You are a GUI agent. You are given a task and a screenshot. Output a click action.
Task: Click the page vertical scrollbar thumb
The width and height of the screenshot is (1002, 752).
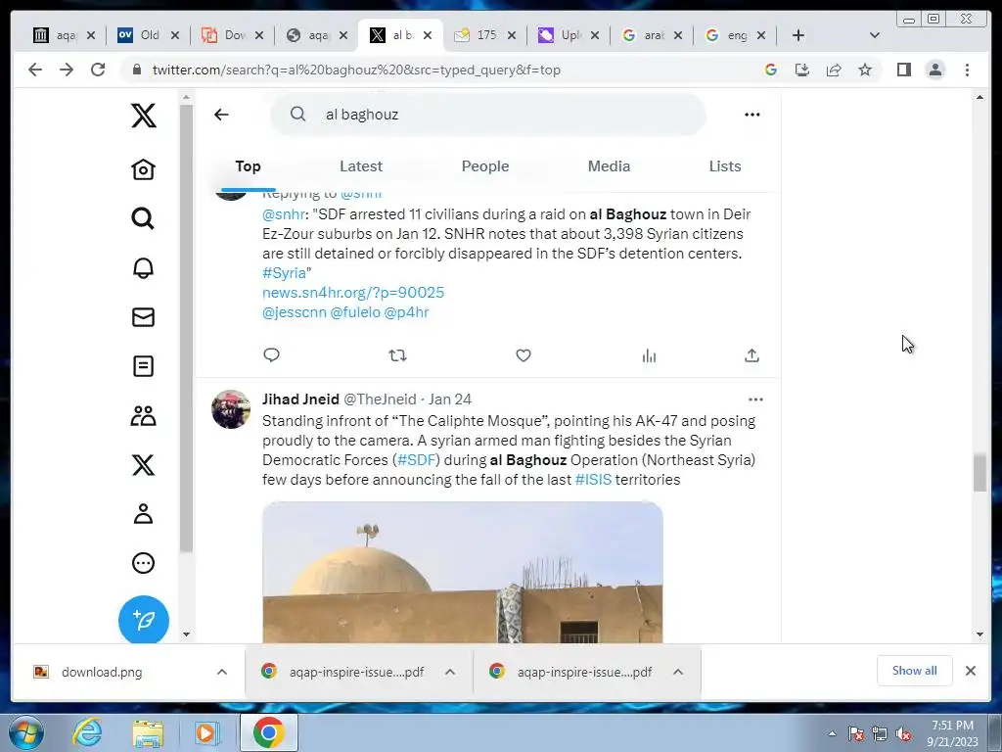(979, 473)
